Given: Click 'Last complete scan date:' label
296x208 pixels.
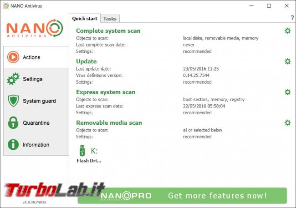Looking at the screenshot, I should coord(101,45).
